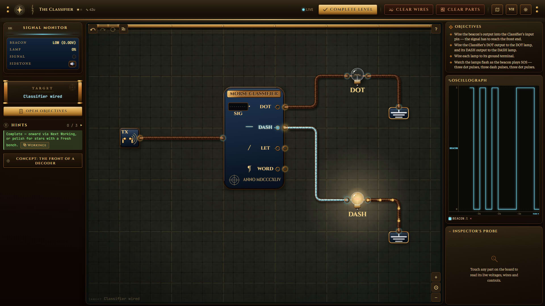Clear all wires
The width and height of the screenshot is (545, 306).
click(409, 10)
